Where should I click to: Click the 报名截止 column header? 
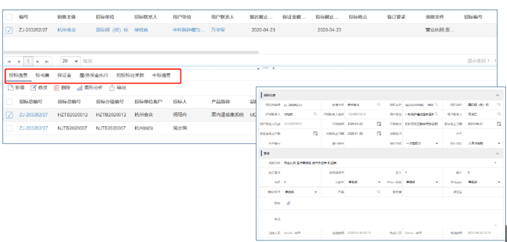pyautogui.click(x=261, y=17)
